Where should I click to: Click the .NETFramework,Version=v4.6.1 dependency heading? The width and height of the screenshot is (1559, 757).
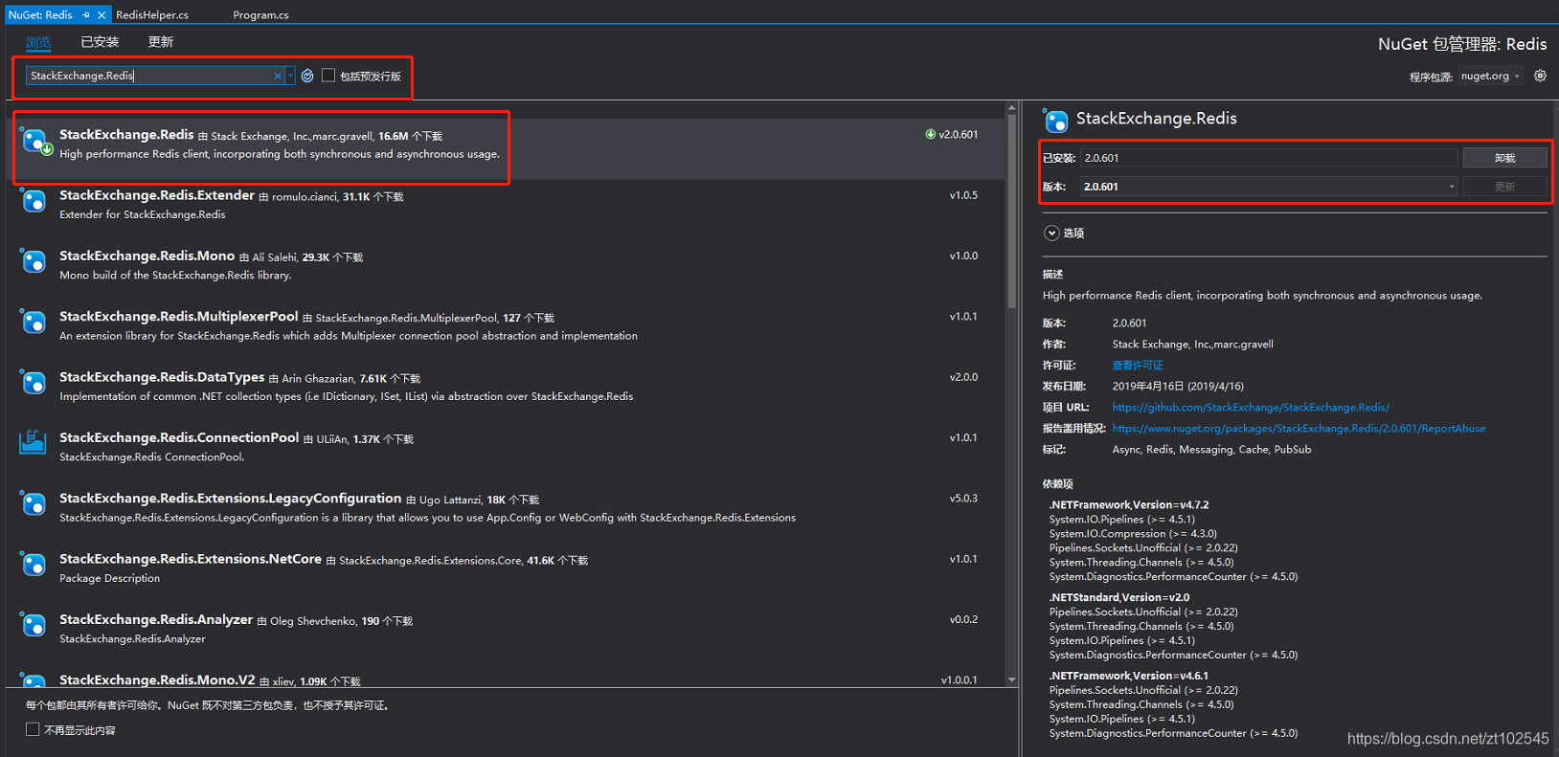(1128, 676)
